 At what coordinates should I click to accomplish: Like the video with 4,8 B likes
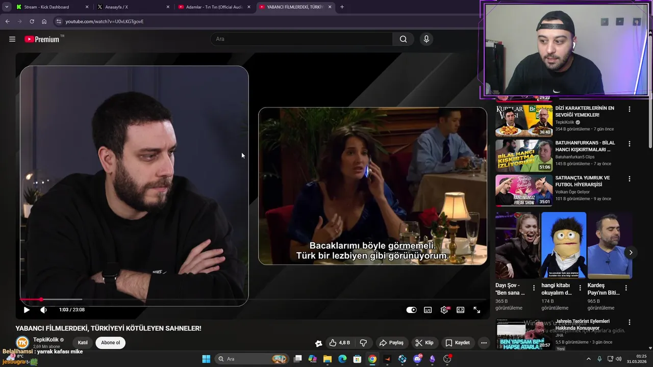[340, 343]
